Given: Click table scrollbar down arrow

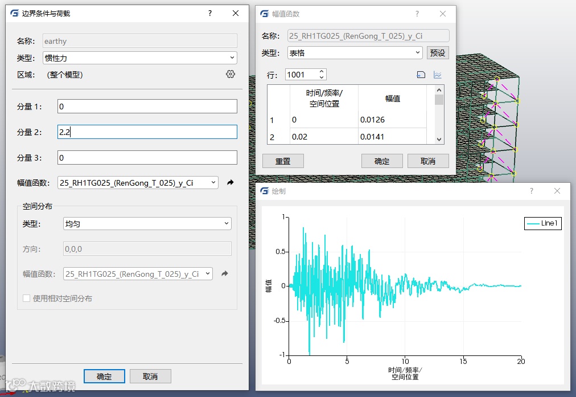Looking at the screenshot, I should (439, 140).
